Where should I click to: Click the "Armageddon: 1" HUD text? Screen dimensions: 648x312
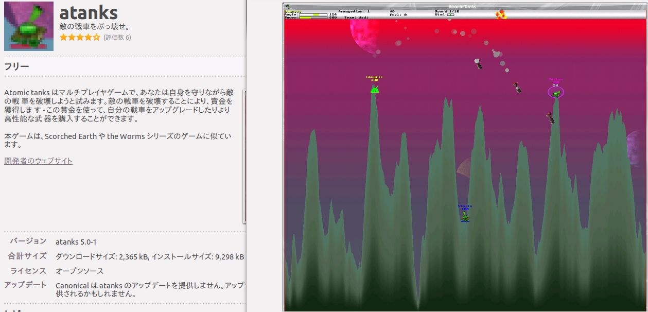(354, 11)
